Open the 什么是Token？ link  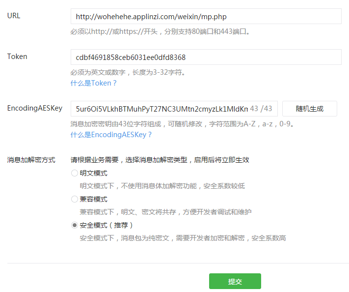tap(93, 83)
